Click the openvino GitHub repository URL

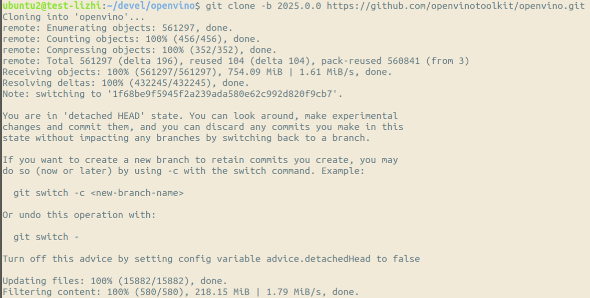[x=455, y=6]
